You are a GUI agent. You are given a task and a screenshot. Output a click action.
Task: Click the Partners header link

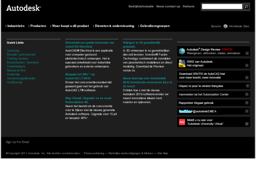coord(189,6)
